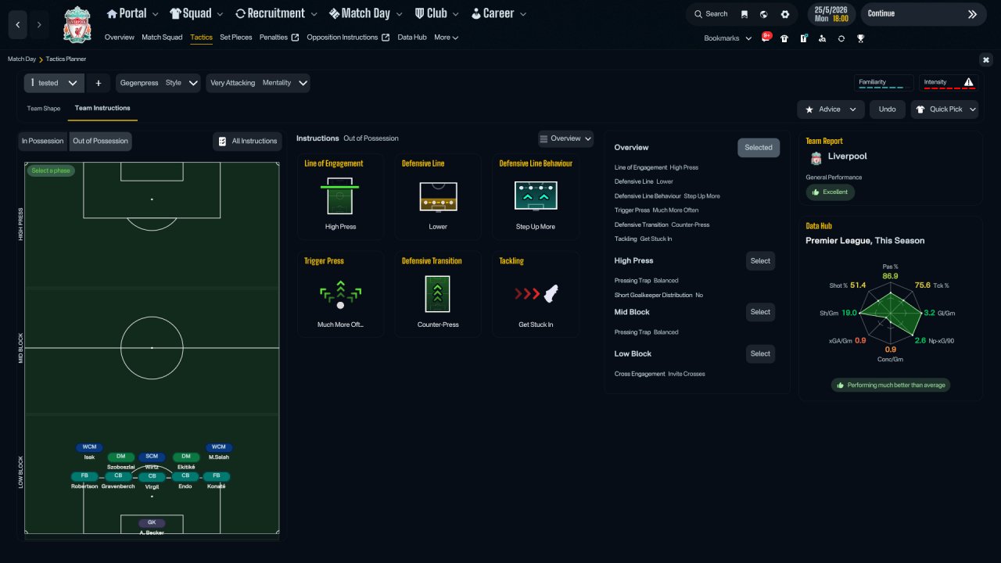Select the Defensive Line Lower tile

438,196
